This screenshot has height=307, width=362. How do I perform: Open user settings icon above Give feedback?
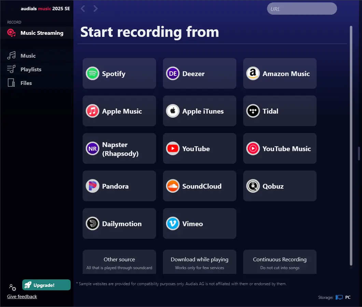[12, 287]
